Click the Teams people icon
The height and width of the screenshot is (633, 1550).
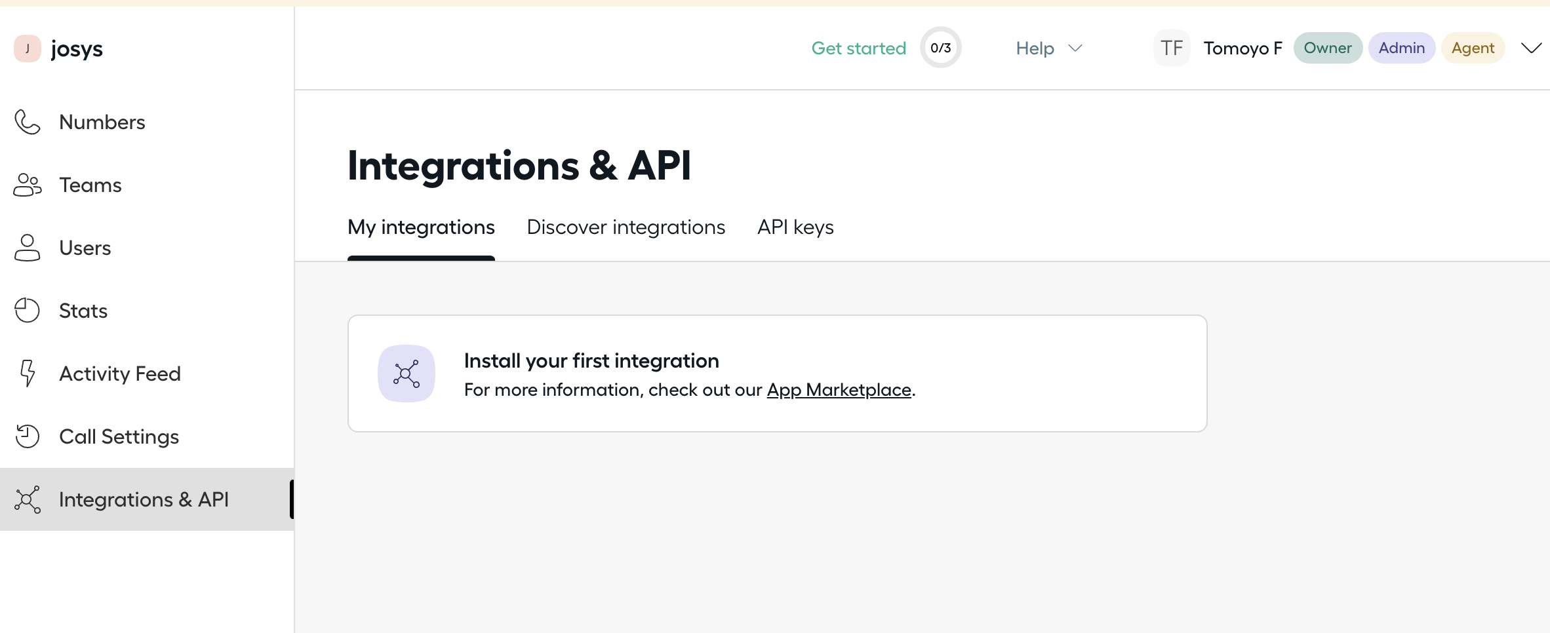[x=27, y=185]
